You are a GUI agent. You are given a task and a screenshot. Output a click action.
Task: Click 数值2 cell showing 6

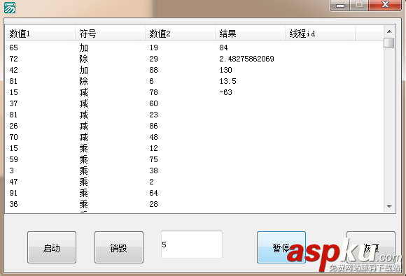pos(151,81)
